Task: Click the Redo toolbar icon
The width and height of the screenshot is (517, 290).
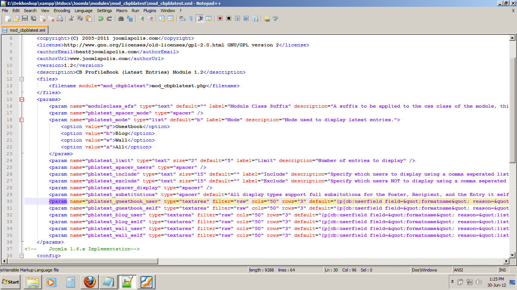Action: [x=109, y=19]
